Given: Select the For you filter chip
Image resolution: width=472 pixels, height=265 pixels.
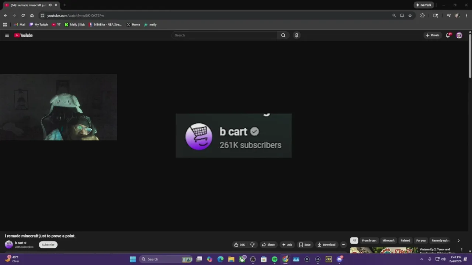Looking at the screenshot, I should (421, 240).
